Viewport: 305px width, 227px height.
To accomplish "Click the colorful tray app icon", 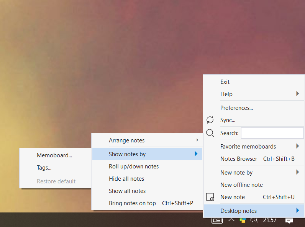I will tap(243, 220).
